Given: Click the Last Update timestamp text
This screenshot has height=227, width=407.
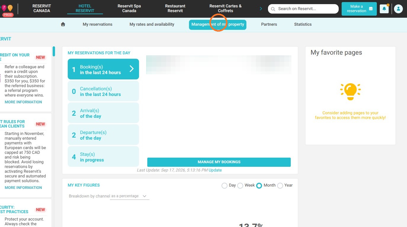Looking at the screenshot, I should click(x=172, y=170).
